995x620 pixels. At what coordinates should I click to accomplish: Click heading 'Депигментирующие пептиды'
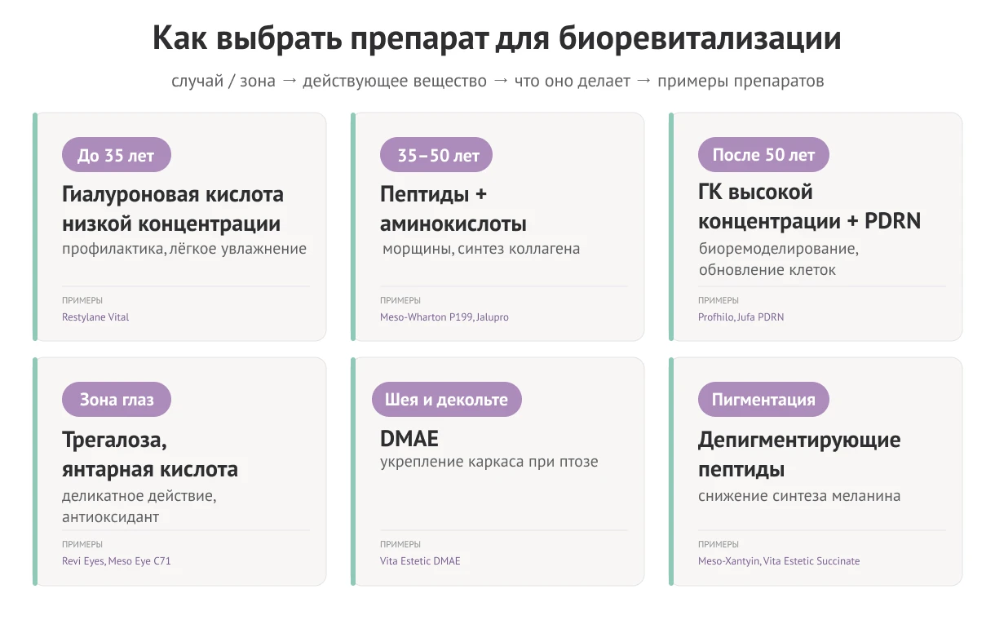(799, 454)
